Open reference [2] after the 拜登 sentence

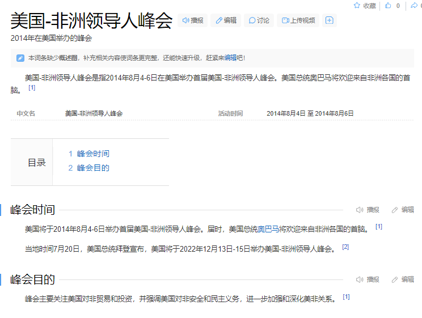[345, 247]
